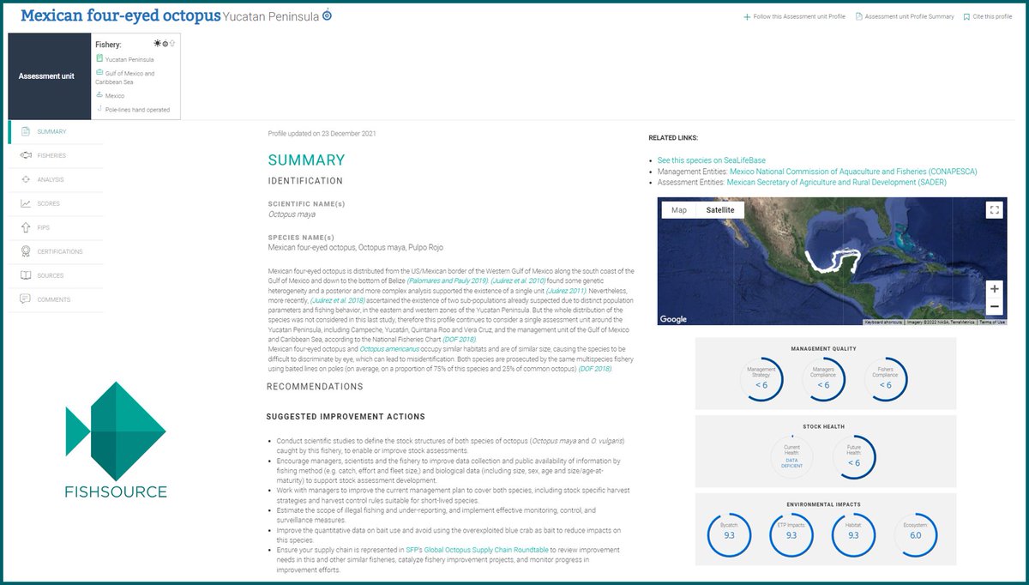Click the Summary document icon in sidebar
The height and width of the screenshot is (585, 1029).
tap(26, 131)
